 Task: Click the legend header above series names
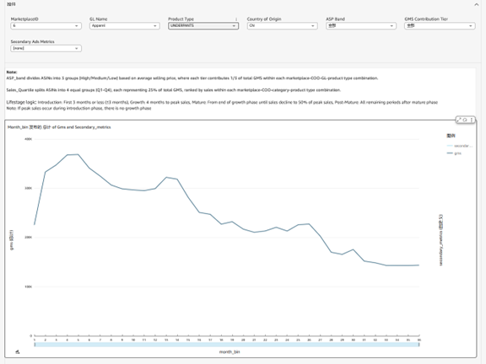451,136
